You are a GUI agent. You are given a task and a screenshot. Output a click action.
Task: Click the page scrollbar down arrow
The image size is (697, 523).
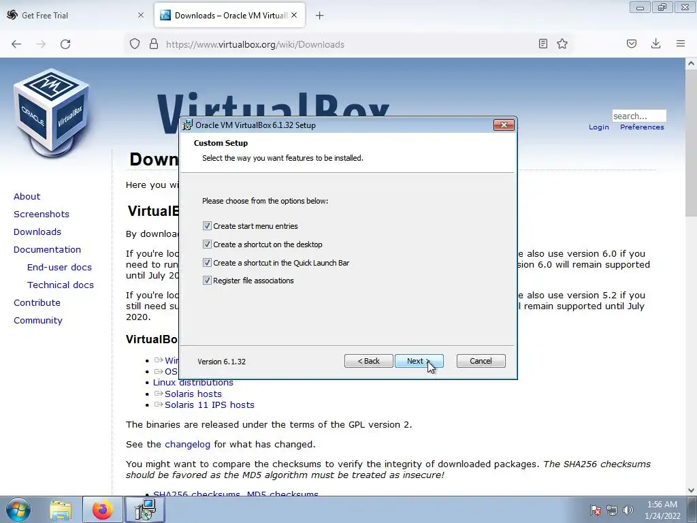click(691, 490)
